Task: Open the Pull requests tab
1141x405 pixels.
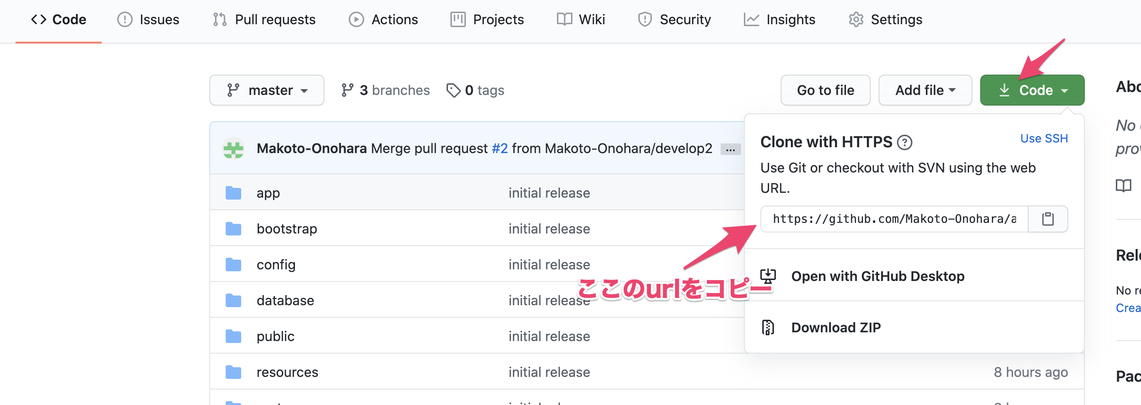Action: coord(264,19)
